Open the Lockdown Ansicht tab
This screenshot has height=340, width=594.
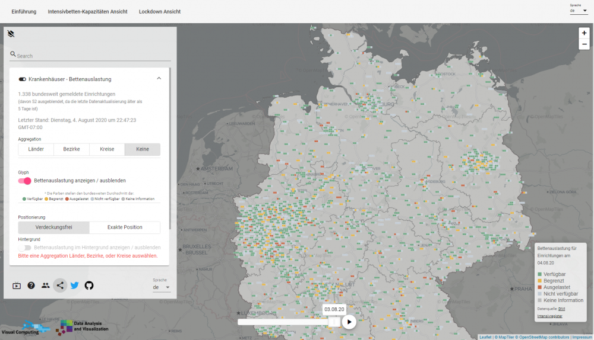(x=160, y=12)
